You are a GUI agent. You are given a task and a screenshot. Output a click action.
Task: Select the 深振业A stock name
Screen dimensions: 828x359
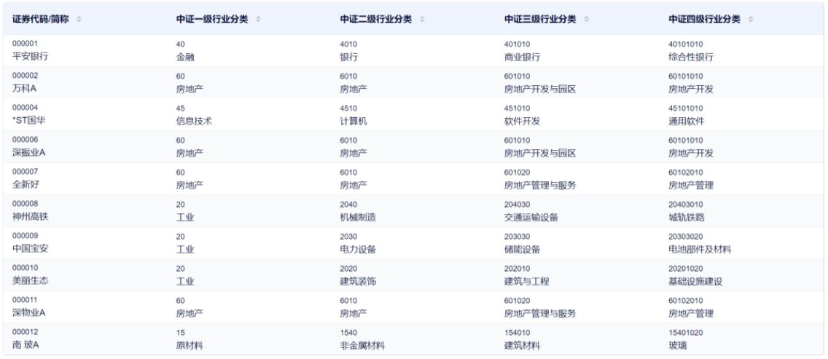(28, 153)
